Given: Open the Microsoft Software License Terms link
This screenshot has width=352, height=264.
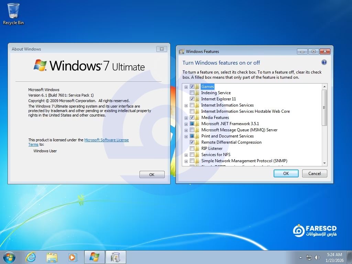Looking at the screenshot, I should 106,140.
